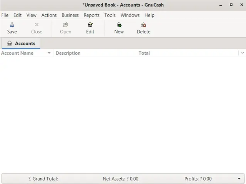Open the summary bar dropdown arrow
This screenshot has height=184, width=246.
(239, 179)
